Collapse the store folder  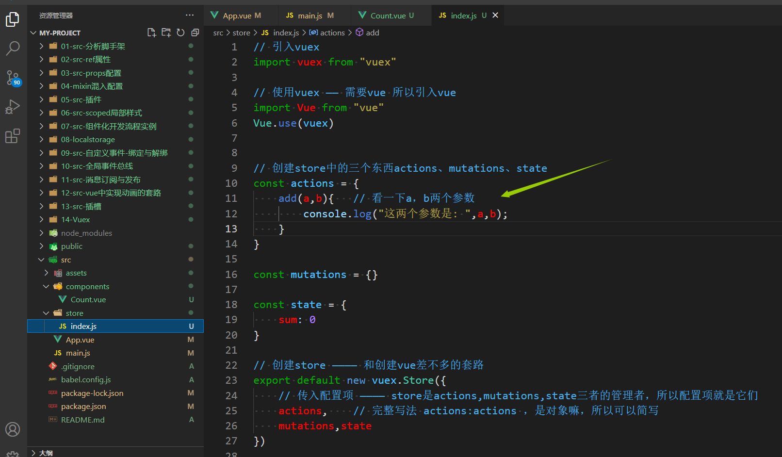click(x=46, y=313)
